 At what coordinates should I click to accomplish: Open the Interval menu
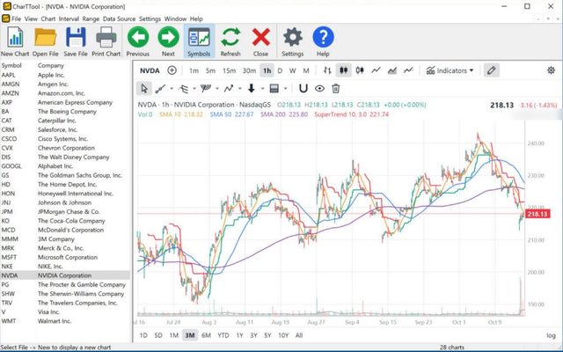coord(69,18)
